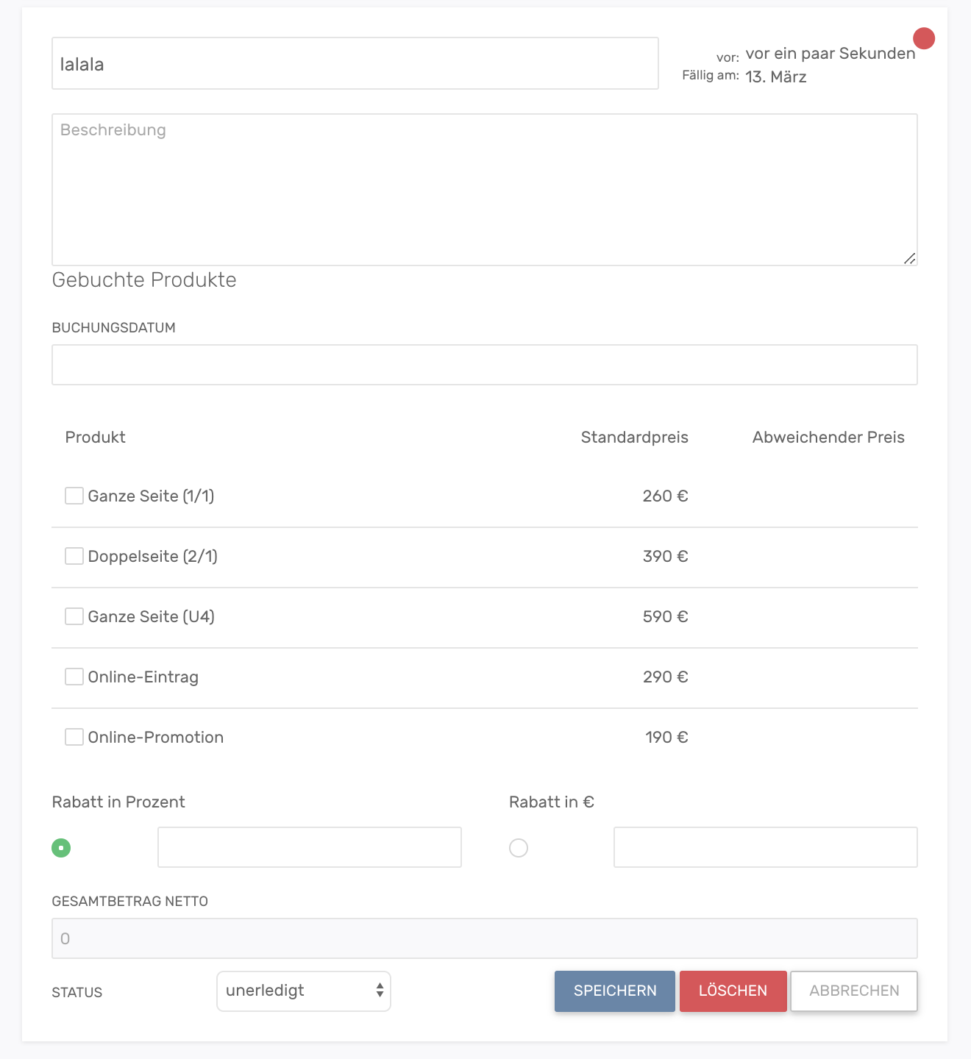This screenshot has width=971, height=1059.
Task: Select the Rabatt in Prozent radio button
Action: 61,848
